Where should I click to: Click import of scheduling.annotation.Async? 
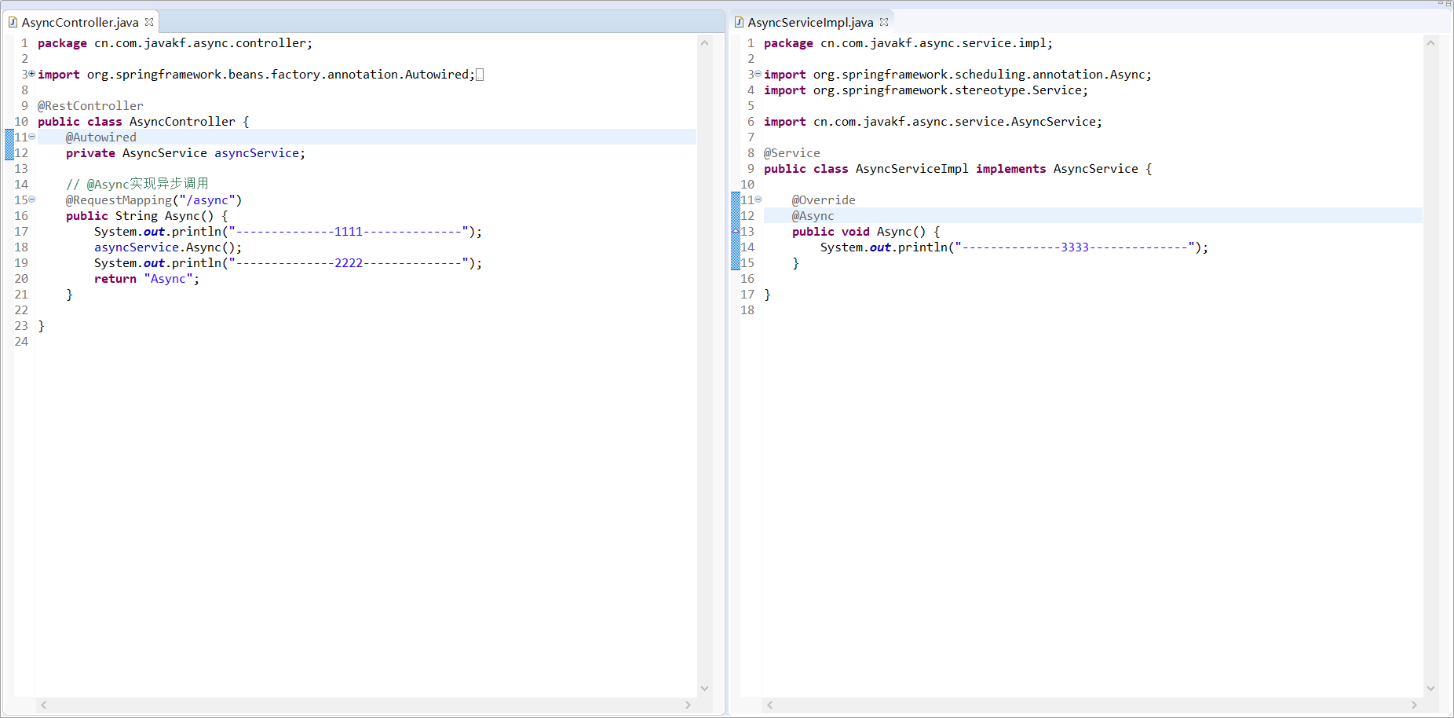click(958, 75)
